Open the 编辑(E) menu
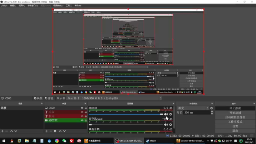The image size is (256, 144). point(13,5)
